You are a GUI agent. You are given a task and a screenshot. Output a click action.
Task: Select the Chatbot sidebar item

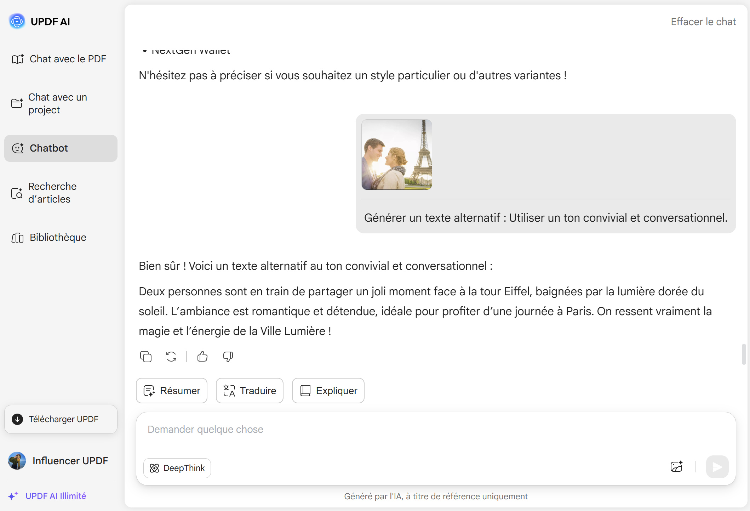[61, 148]
